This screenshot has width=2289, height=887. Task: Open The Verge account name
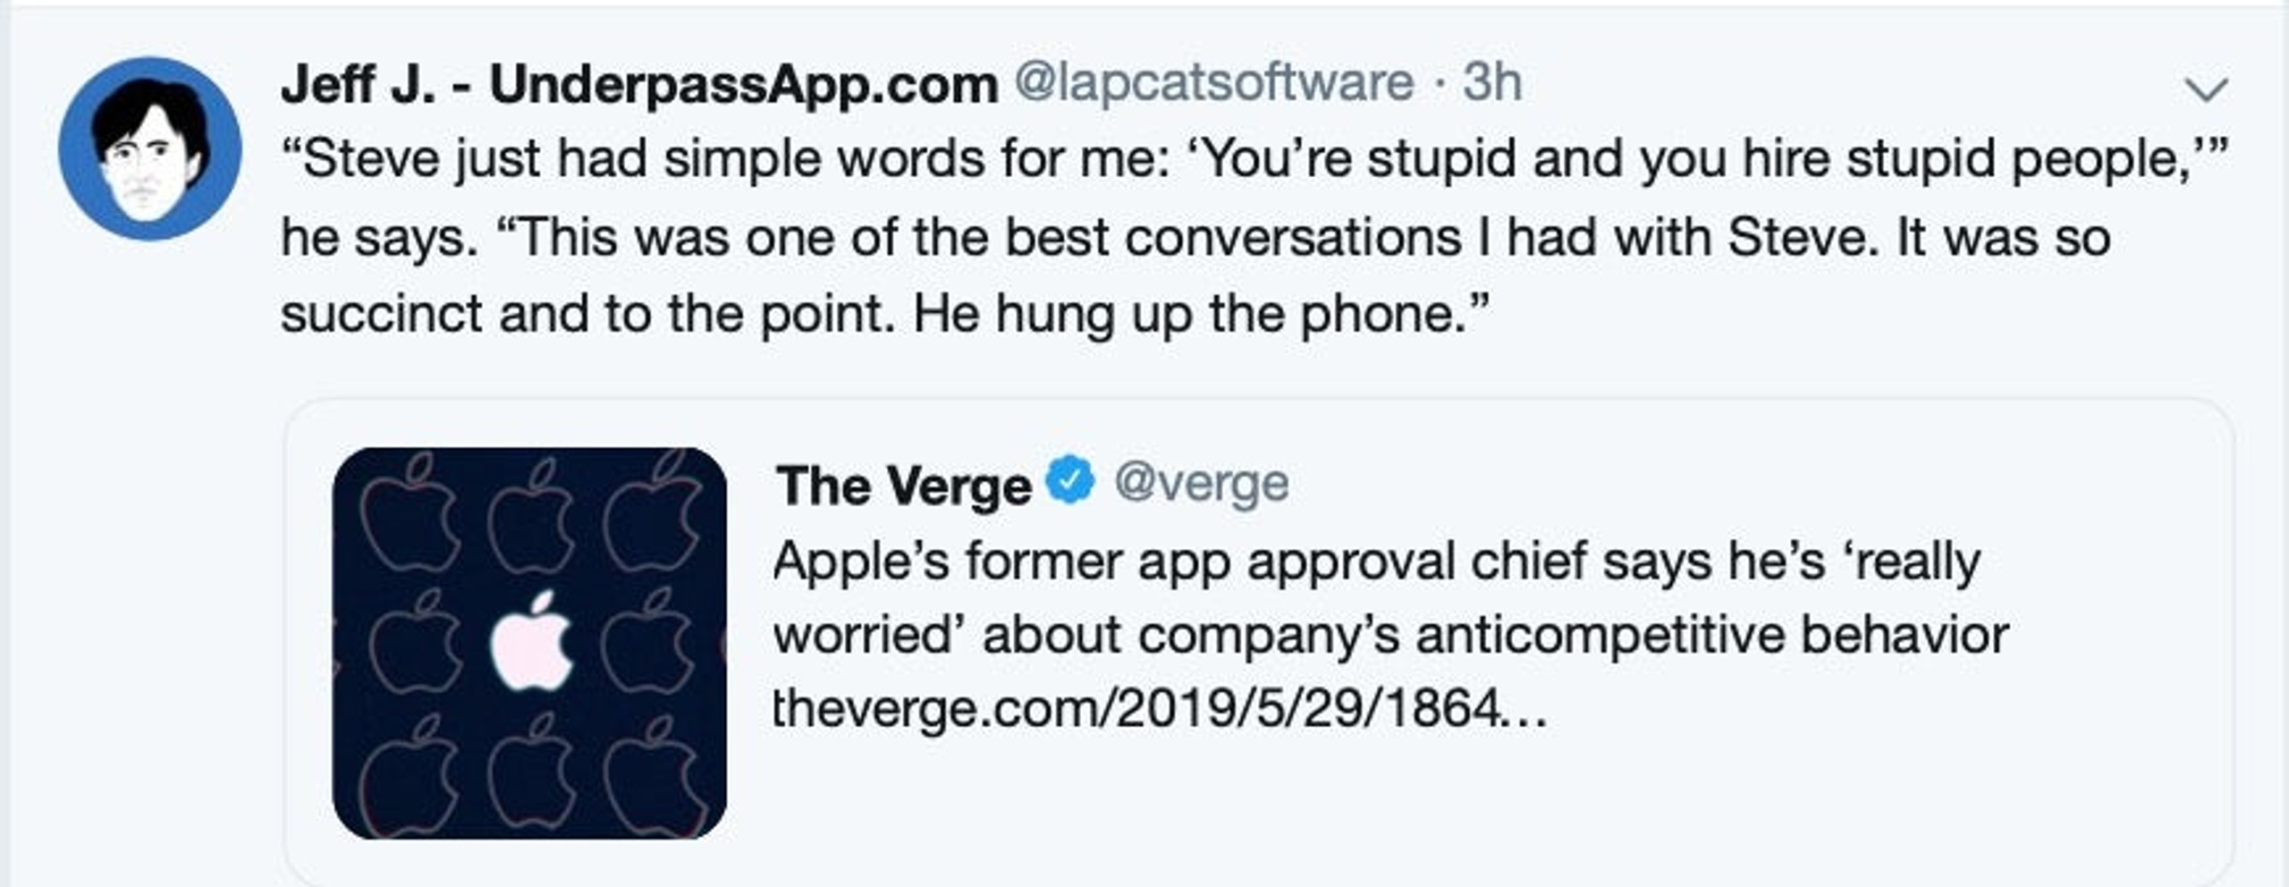coord(904,486)
